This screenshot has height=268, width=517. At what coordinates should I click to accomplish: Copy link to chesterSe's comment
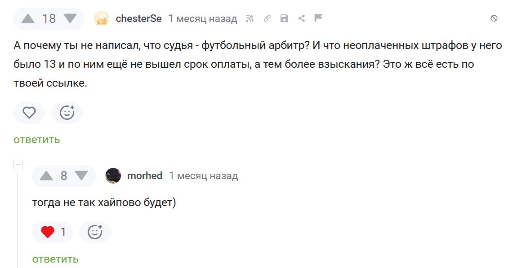[267, 18]
